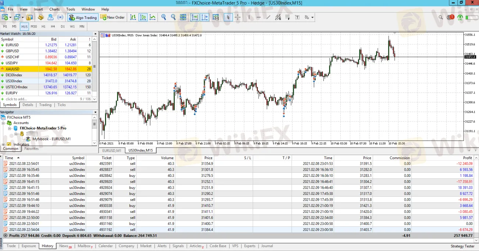Toggle Algo Trading on or off
Image resolution: width=479 pixels, height=251 pixels.
[x=82, y=17]
